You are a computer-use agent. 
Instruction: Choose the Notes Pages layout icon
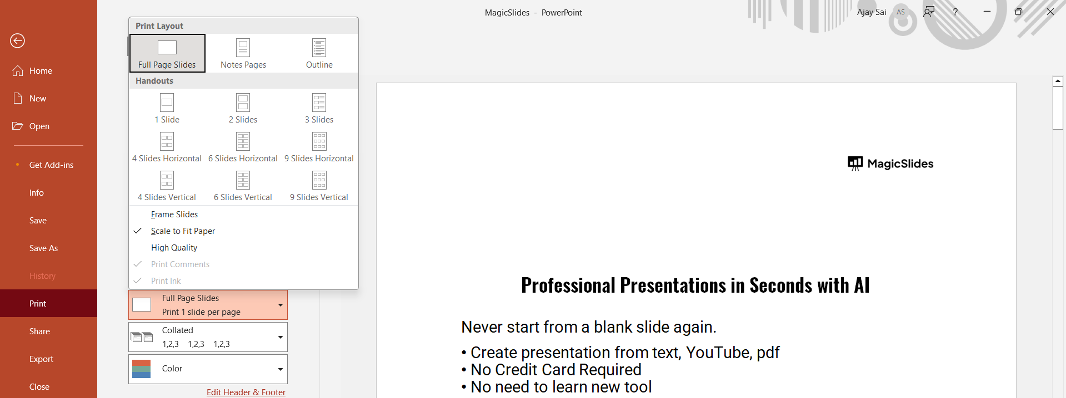tap(243, 48)
